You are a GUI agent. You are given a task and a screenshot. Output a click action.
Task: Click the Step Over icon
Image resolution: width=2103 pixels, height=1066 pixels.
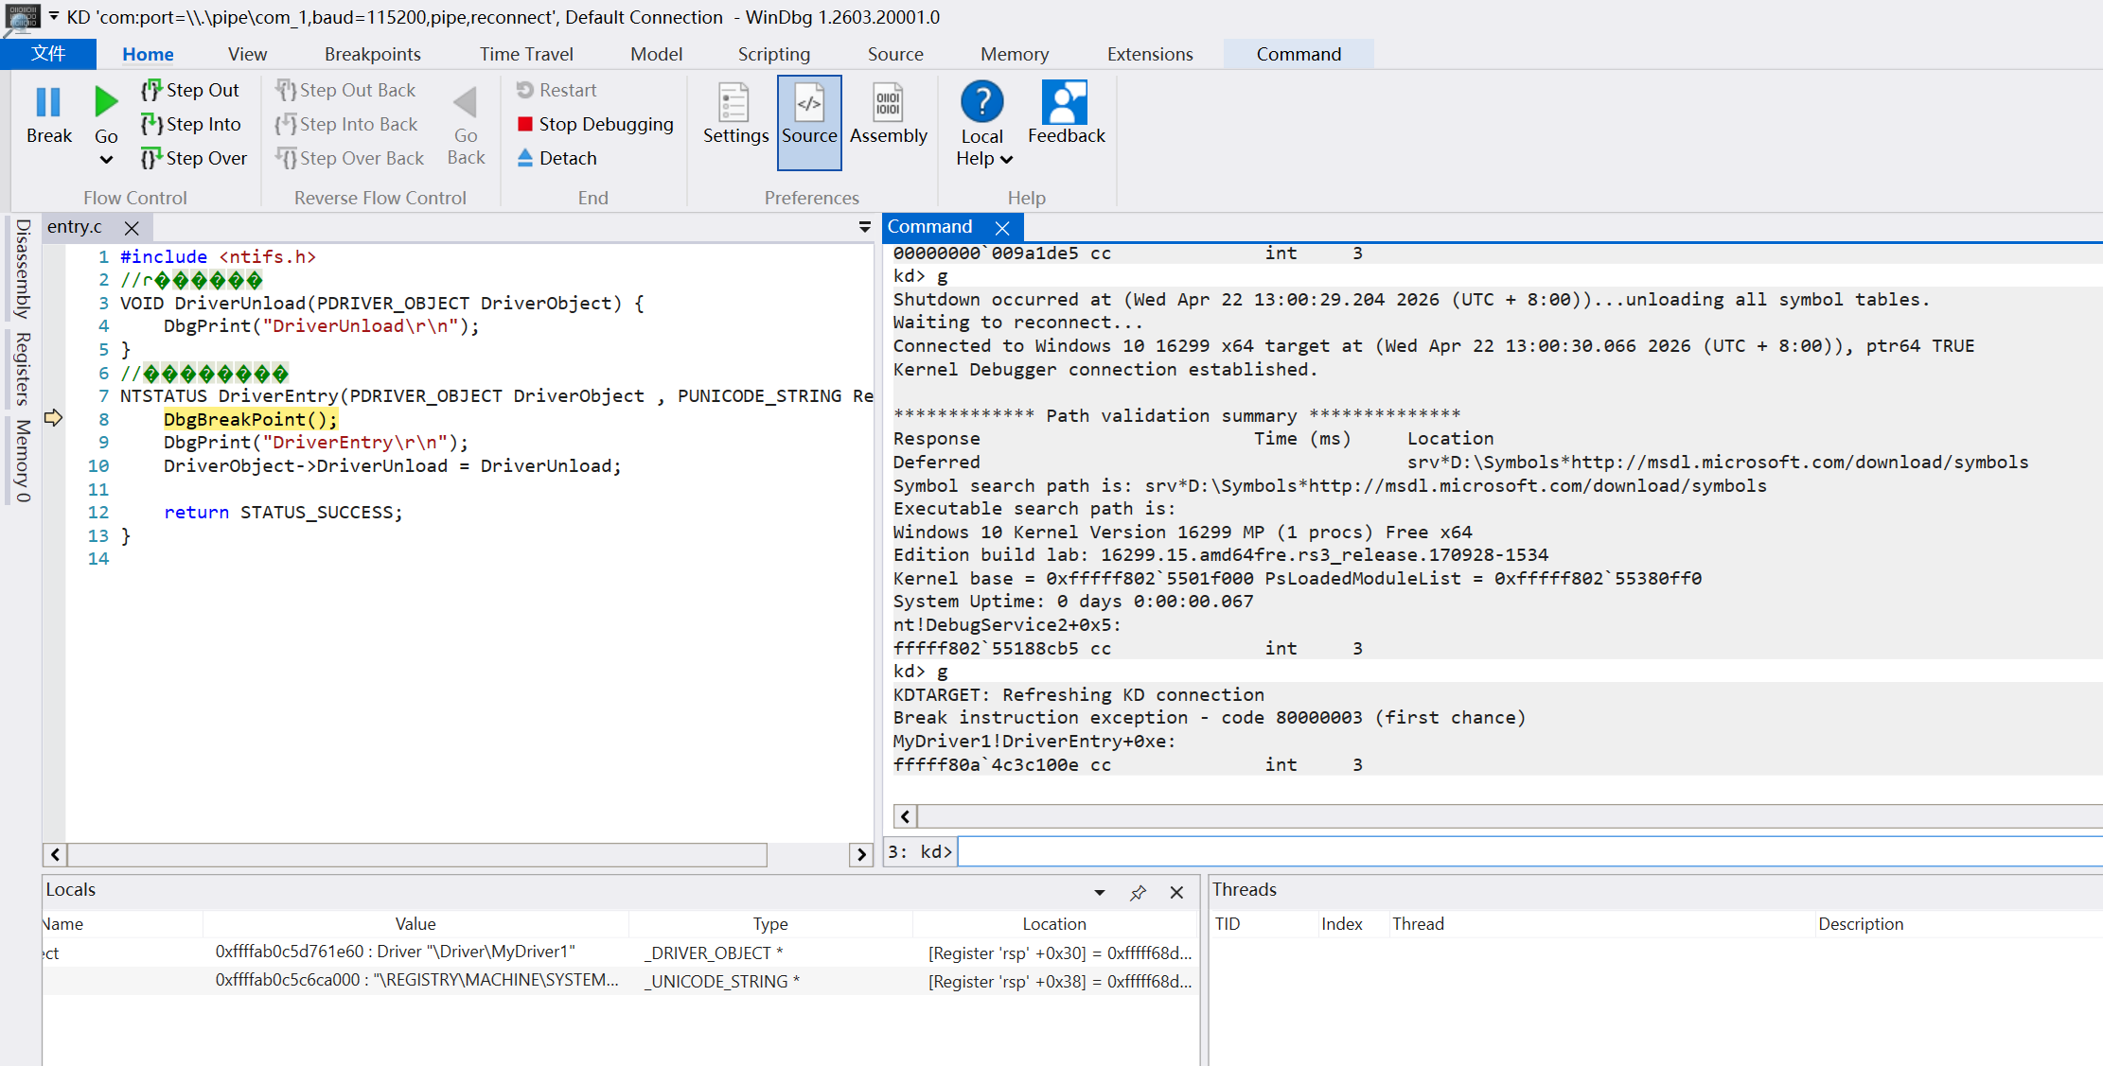point(151,158)
